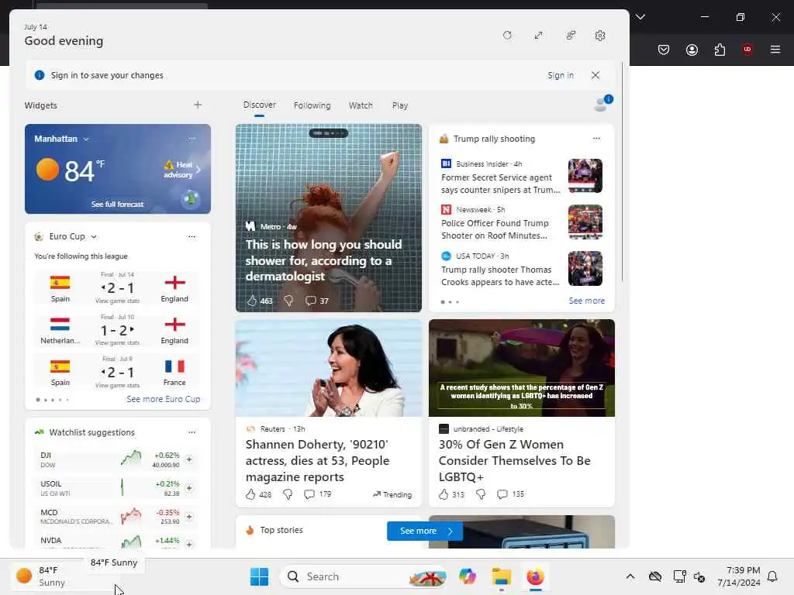
Task: Dismiss the sign-in banner
Action: click(x=595, y=75)
